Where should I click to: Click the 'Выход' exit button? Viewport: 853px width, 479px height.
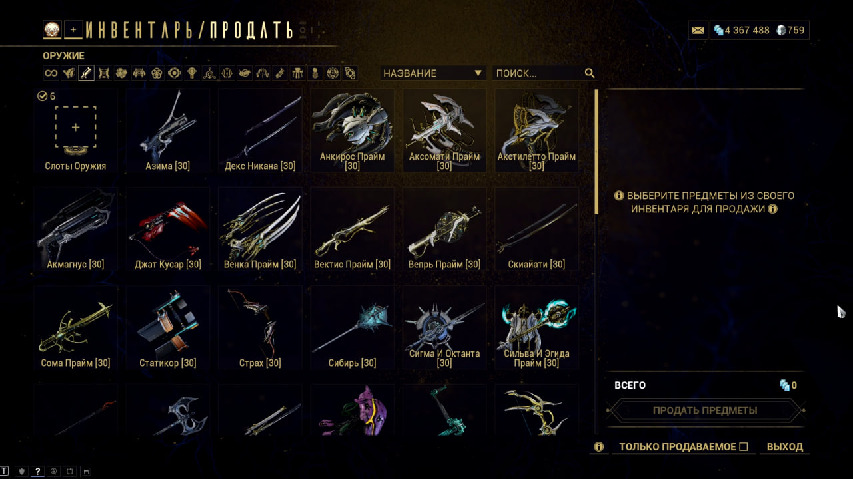[x=785, y=447]
